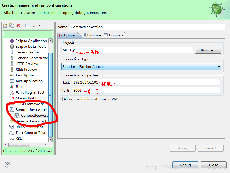
Task: Click the Close button
Action: pyautogui.click(x=213, y=165)
